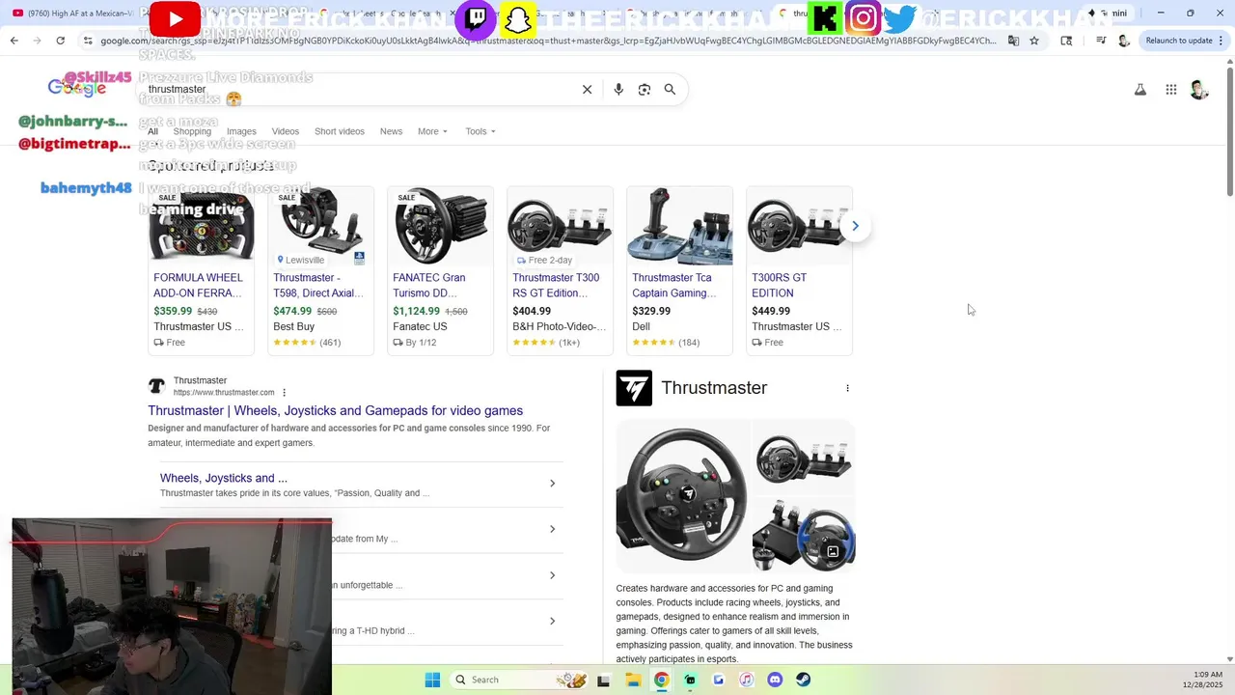
Task: Open iTunes from the taskbar
Action: pos(747,680)
